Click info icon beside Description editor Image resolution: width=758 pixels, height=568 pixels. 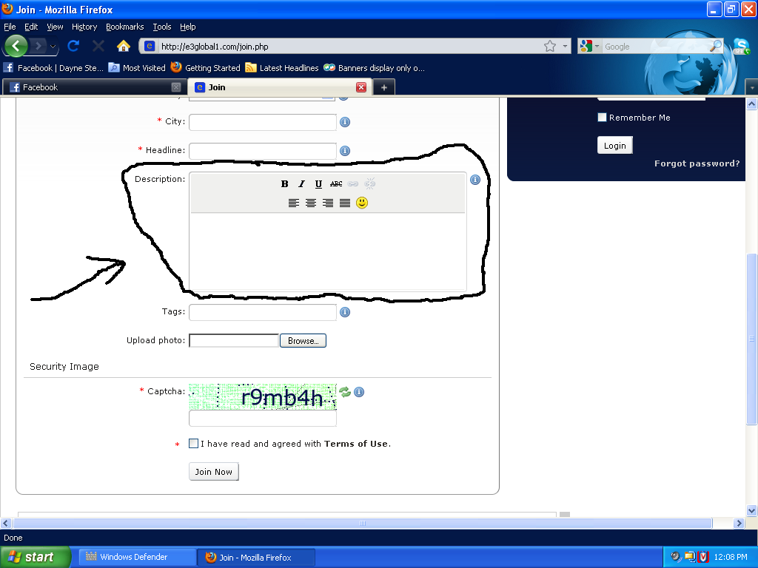(475, 180)
